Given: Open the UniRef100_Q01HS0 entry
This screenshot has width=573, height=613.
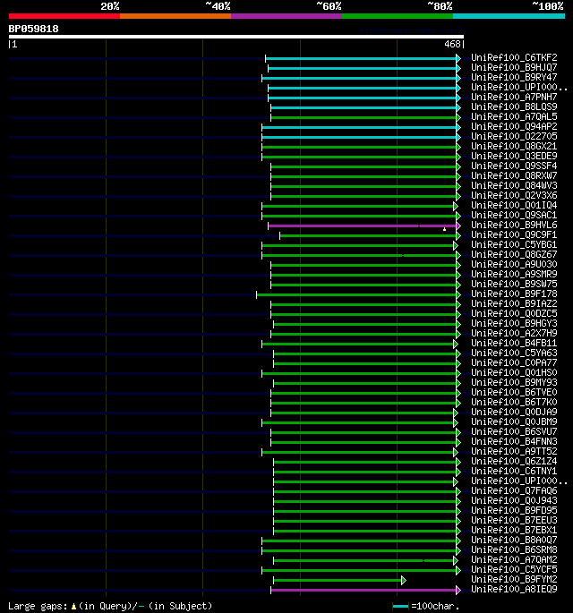Looking at the screenshot, I should click(514, 372).
